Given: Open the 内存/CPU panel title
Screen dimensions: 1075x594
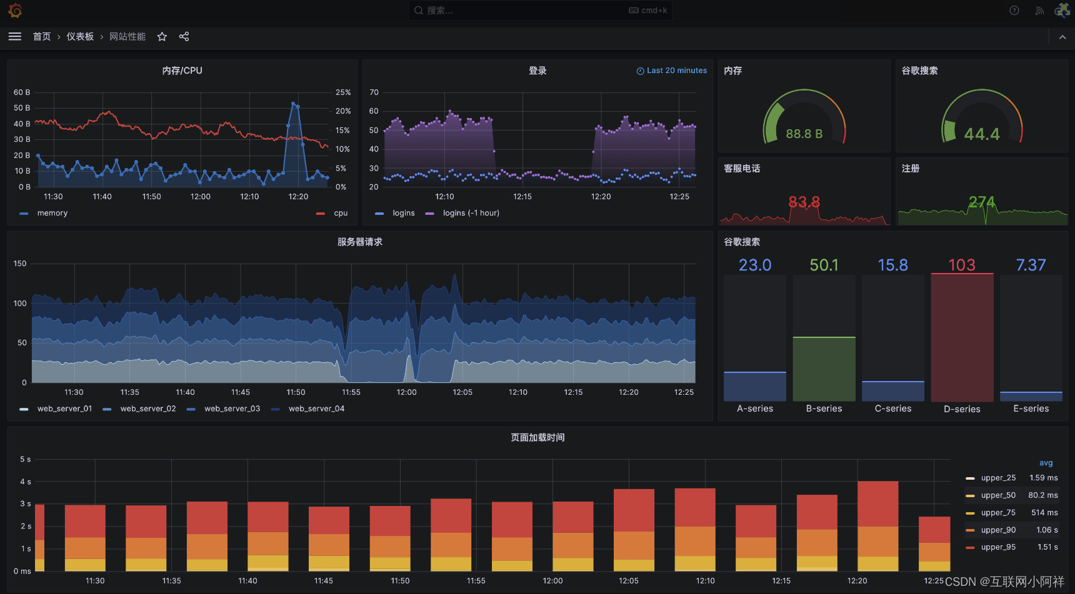Looking at the screenshot, I should tap(182, 71).
